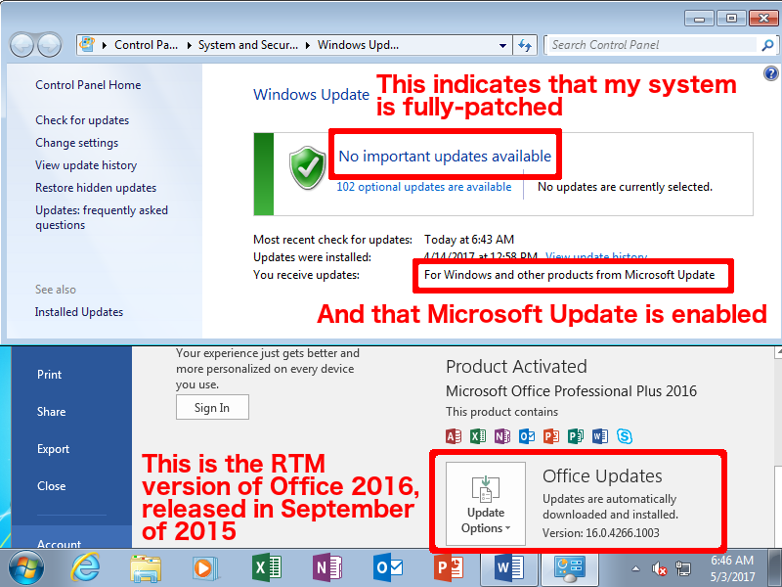Image resolution: width=782 pixels, height=587 pixels.
Task: Click the green shield status icon
Action: [x=308, y=167]
